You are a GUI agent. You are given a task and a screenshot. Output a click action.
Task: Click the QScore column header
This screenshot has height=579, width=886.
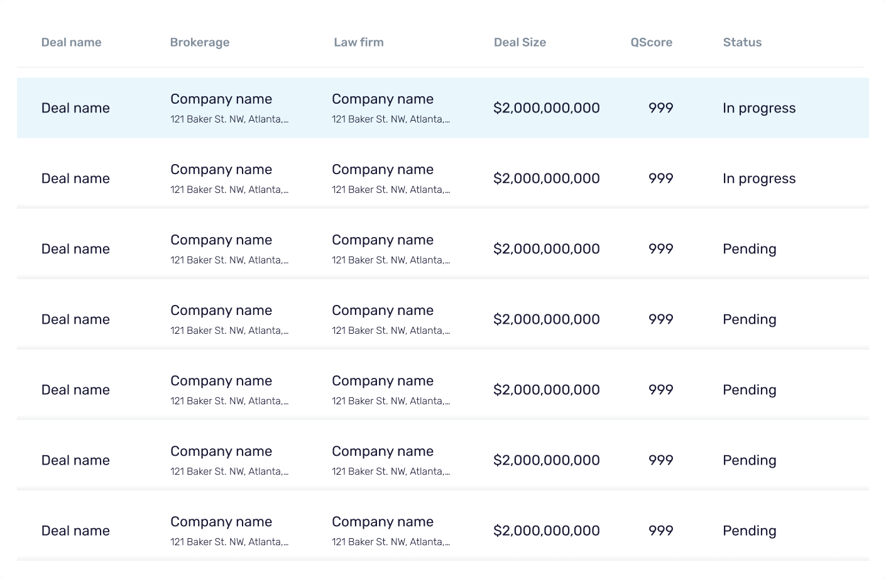[651, 42]
